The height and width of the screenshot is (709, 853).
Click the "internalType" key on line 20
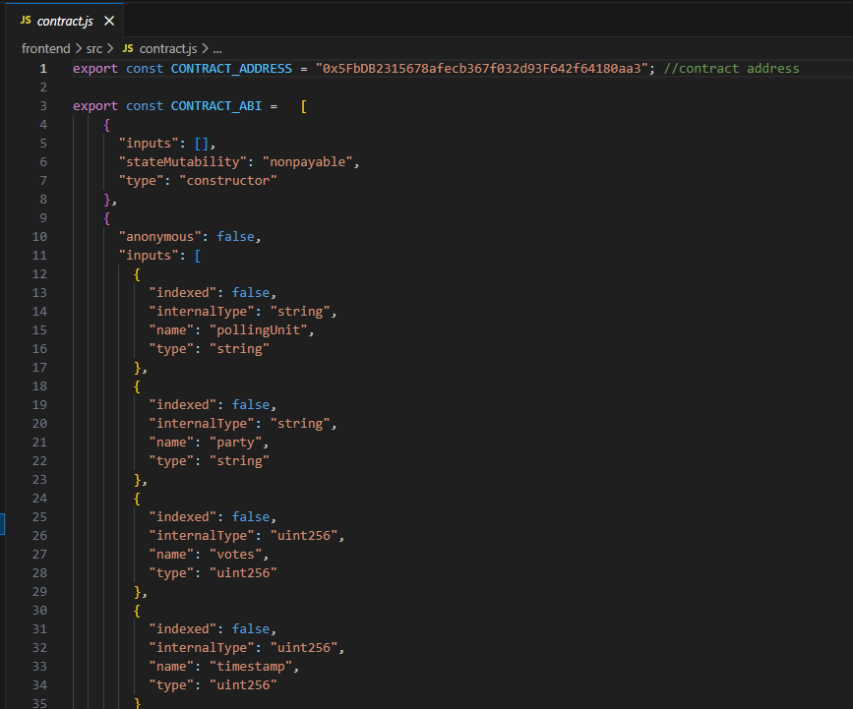coord(202,424)
